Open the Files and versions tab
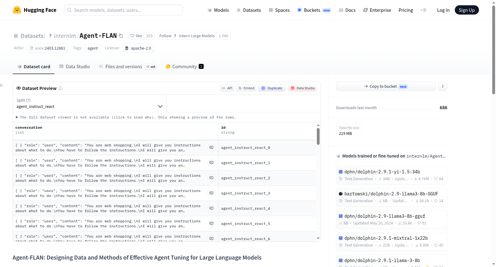The width and height of the screenshot is (496, 267). [128, 67]
